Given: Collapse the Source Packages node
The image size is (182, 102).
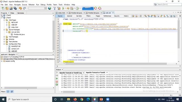Looking at the screenshot, I should point(4,29).
